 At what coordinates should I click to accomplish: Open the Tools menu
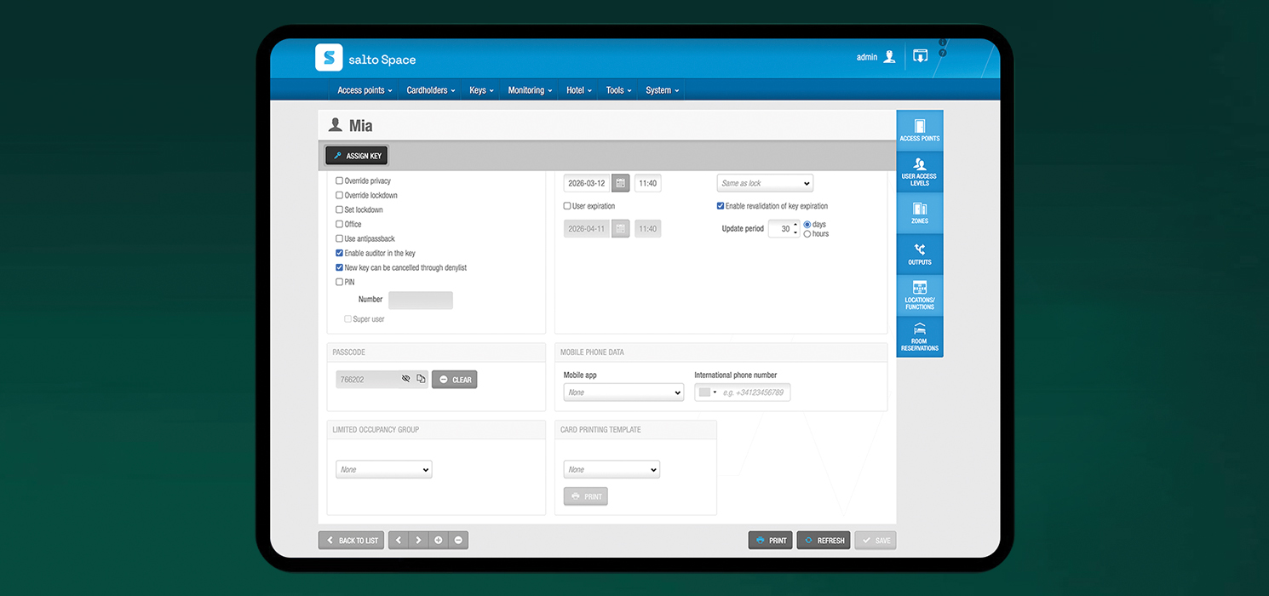pos(619,90)
